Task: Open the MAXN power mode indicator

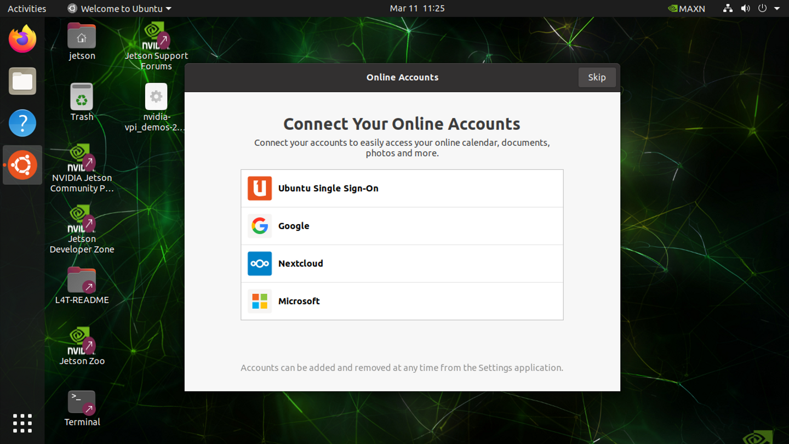Action: click(687, 8)
